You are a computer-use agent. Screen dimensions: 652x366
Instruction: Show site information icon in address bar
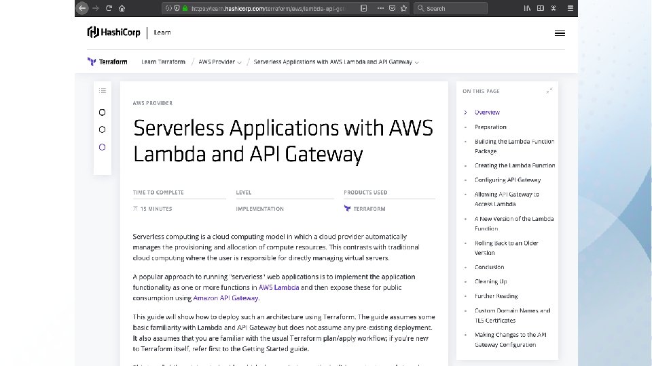(168, 8)
